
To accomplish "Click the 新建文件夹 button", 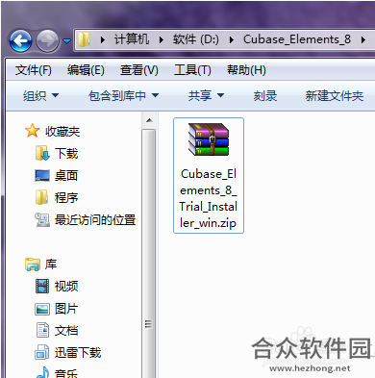I will (x=335, y=95).
